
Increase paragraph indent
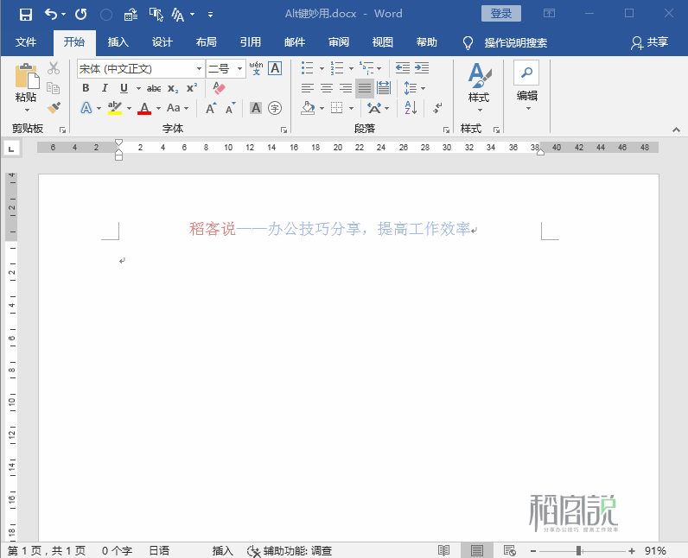pyautogui.click(x=422, y=68)
